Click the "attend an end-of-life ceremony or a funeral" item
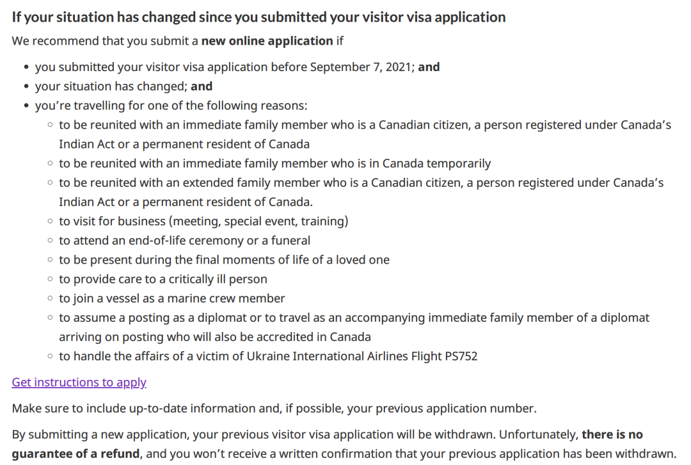This screenshot has width=691, height=465. pyautogui.click(x=184, y=240)
